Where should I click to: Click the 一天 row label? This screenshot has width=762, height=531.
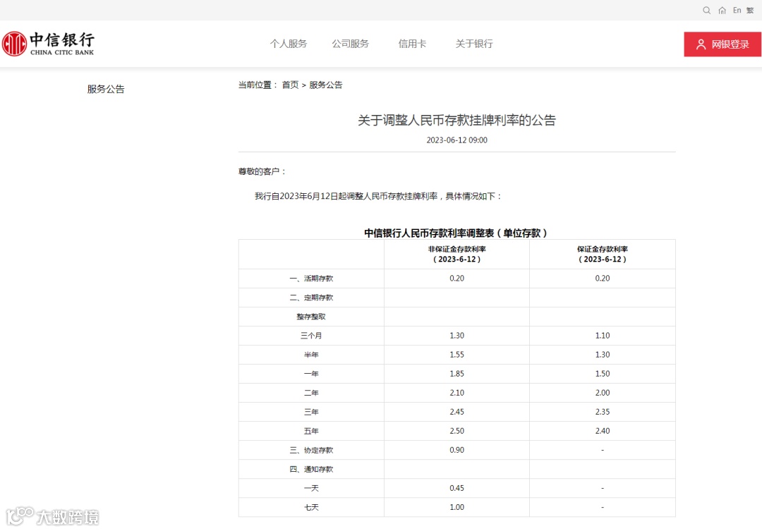311,488
